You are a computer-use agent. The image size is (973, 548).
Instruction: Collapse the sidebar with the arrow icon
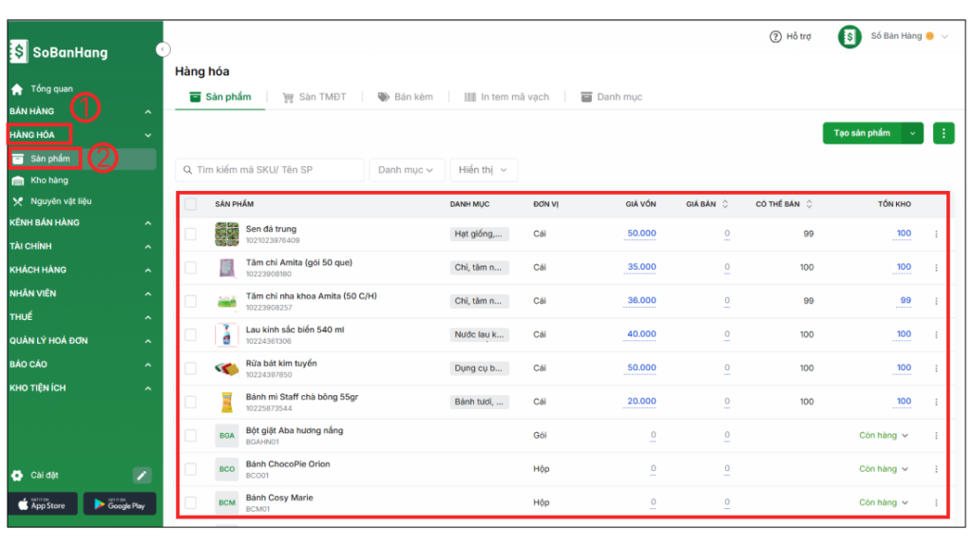click(x=162, y=49)
